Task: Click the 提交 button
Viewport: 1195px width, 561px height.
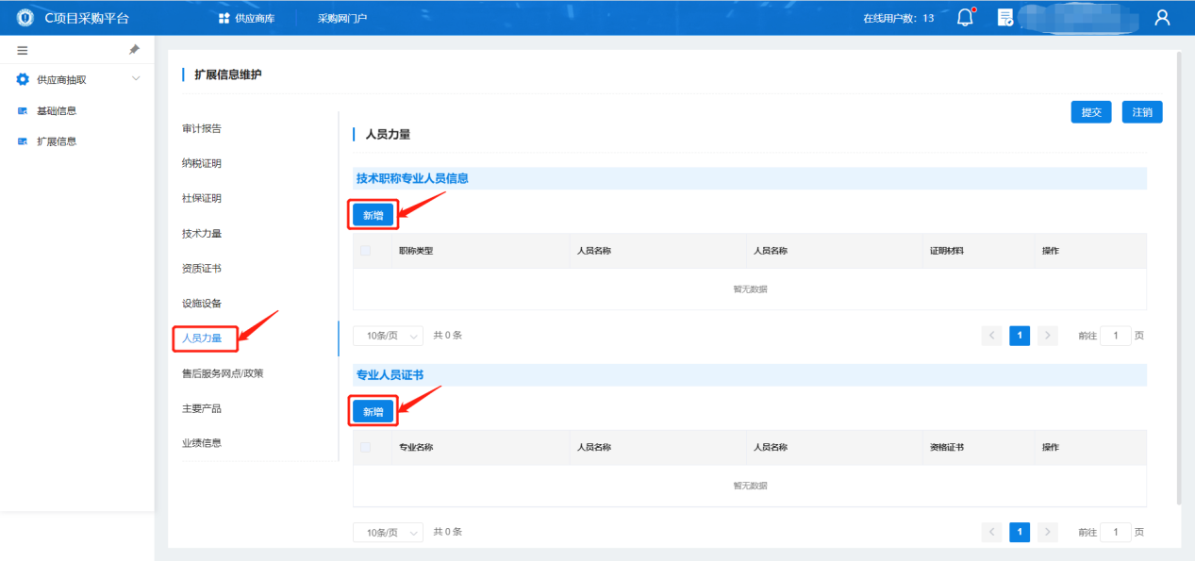Action: pos(1091,112)
